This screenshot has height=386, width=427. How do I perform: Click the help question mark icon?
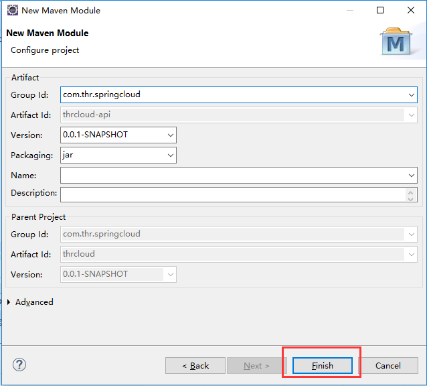pyautogui.click(x=19, y=365)
